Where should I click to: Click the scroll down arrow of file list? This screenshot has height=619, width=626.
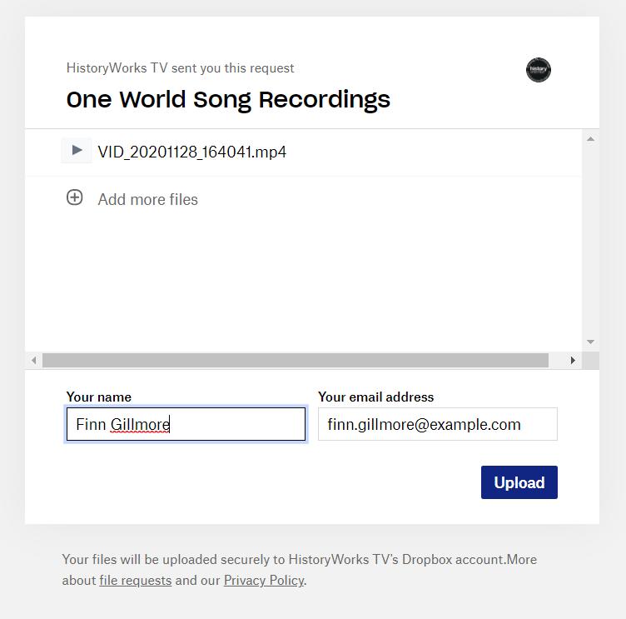click(590, 342)
